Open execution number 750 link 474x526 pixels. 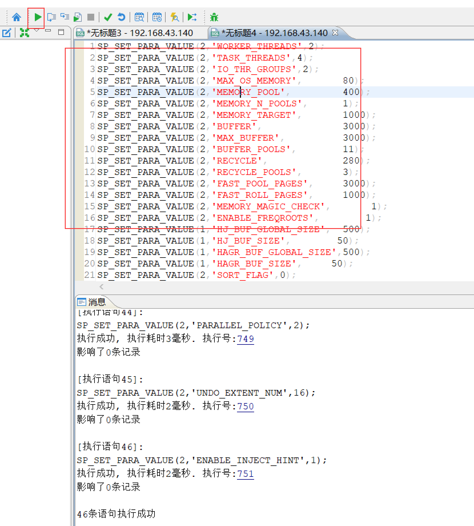[x=246, y=407]
